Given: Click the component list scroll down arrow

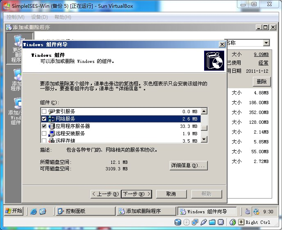Looking at the screenshot, I should pos(204,139).
